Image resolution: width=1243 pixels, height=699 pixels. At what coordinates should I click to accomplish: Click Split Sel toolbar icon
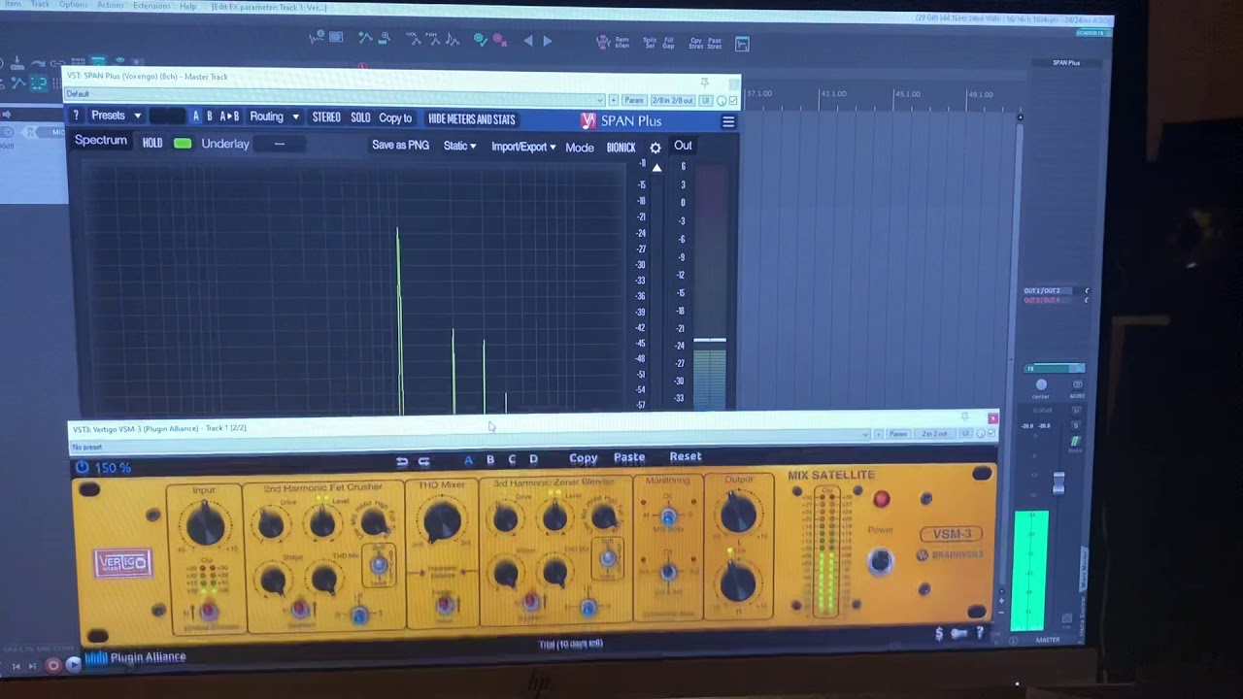tap(650, 43)
